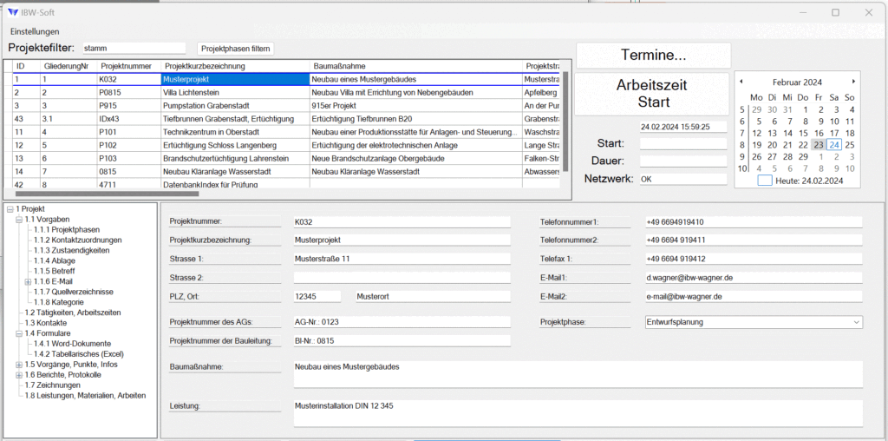Select date 29 in February calendar
Image resolution: width=888 pixels, height=441 pixels.
tap(802, 156)
